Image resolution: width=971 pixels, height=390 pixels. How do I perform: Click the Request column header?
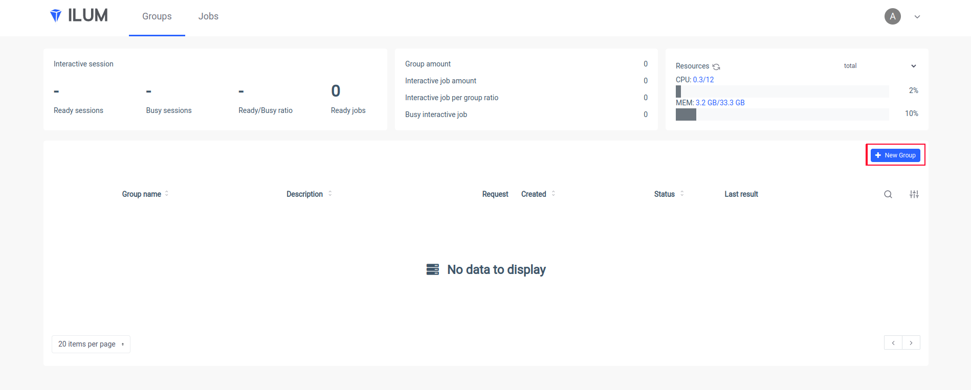(495, 194)
